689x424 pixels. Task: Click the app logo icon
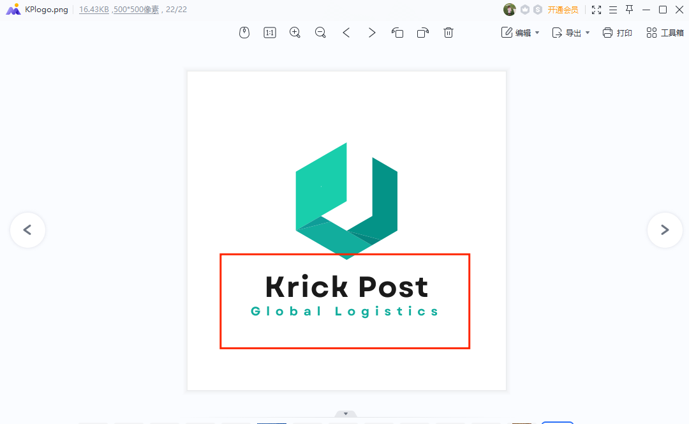[13, 9]
